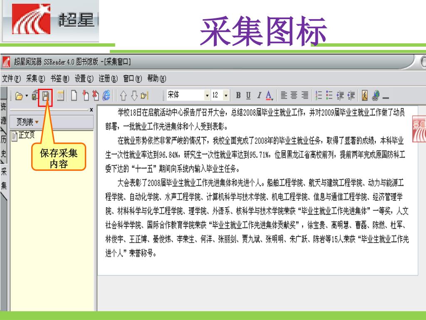Click the first indent toolbar icon
This screenshot has height=320, width=426.
(340, 95)
